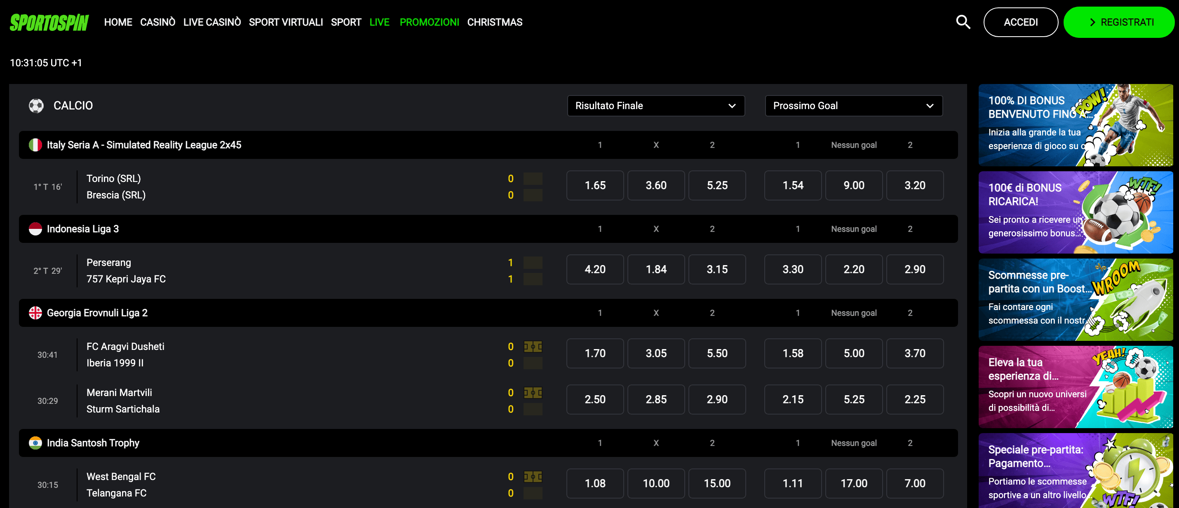Select West Bengal FC win odds 1.08
The width and height of the screenshot is (1179, 508).
[x=595, y=483]
